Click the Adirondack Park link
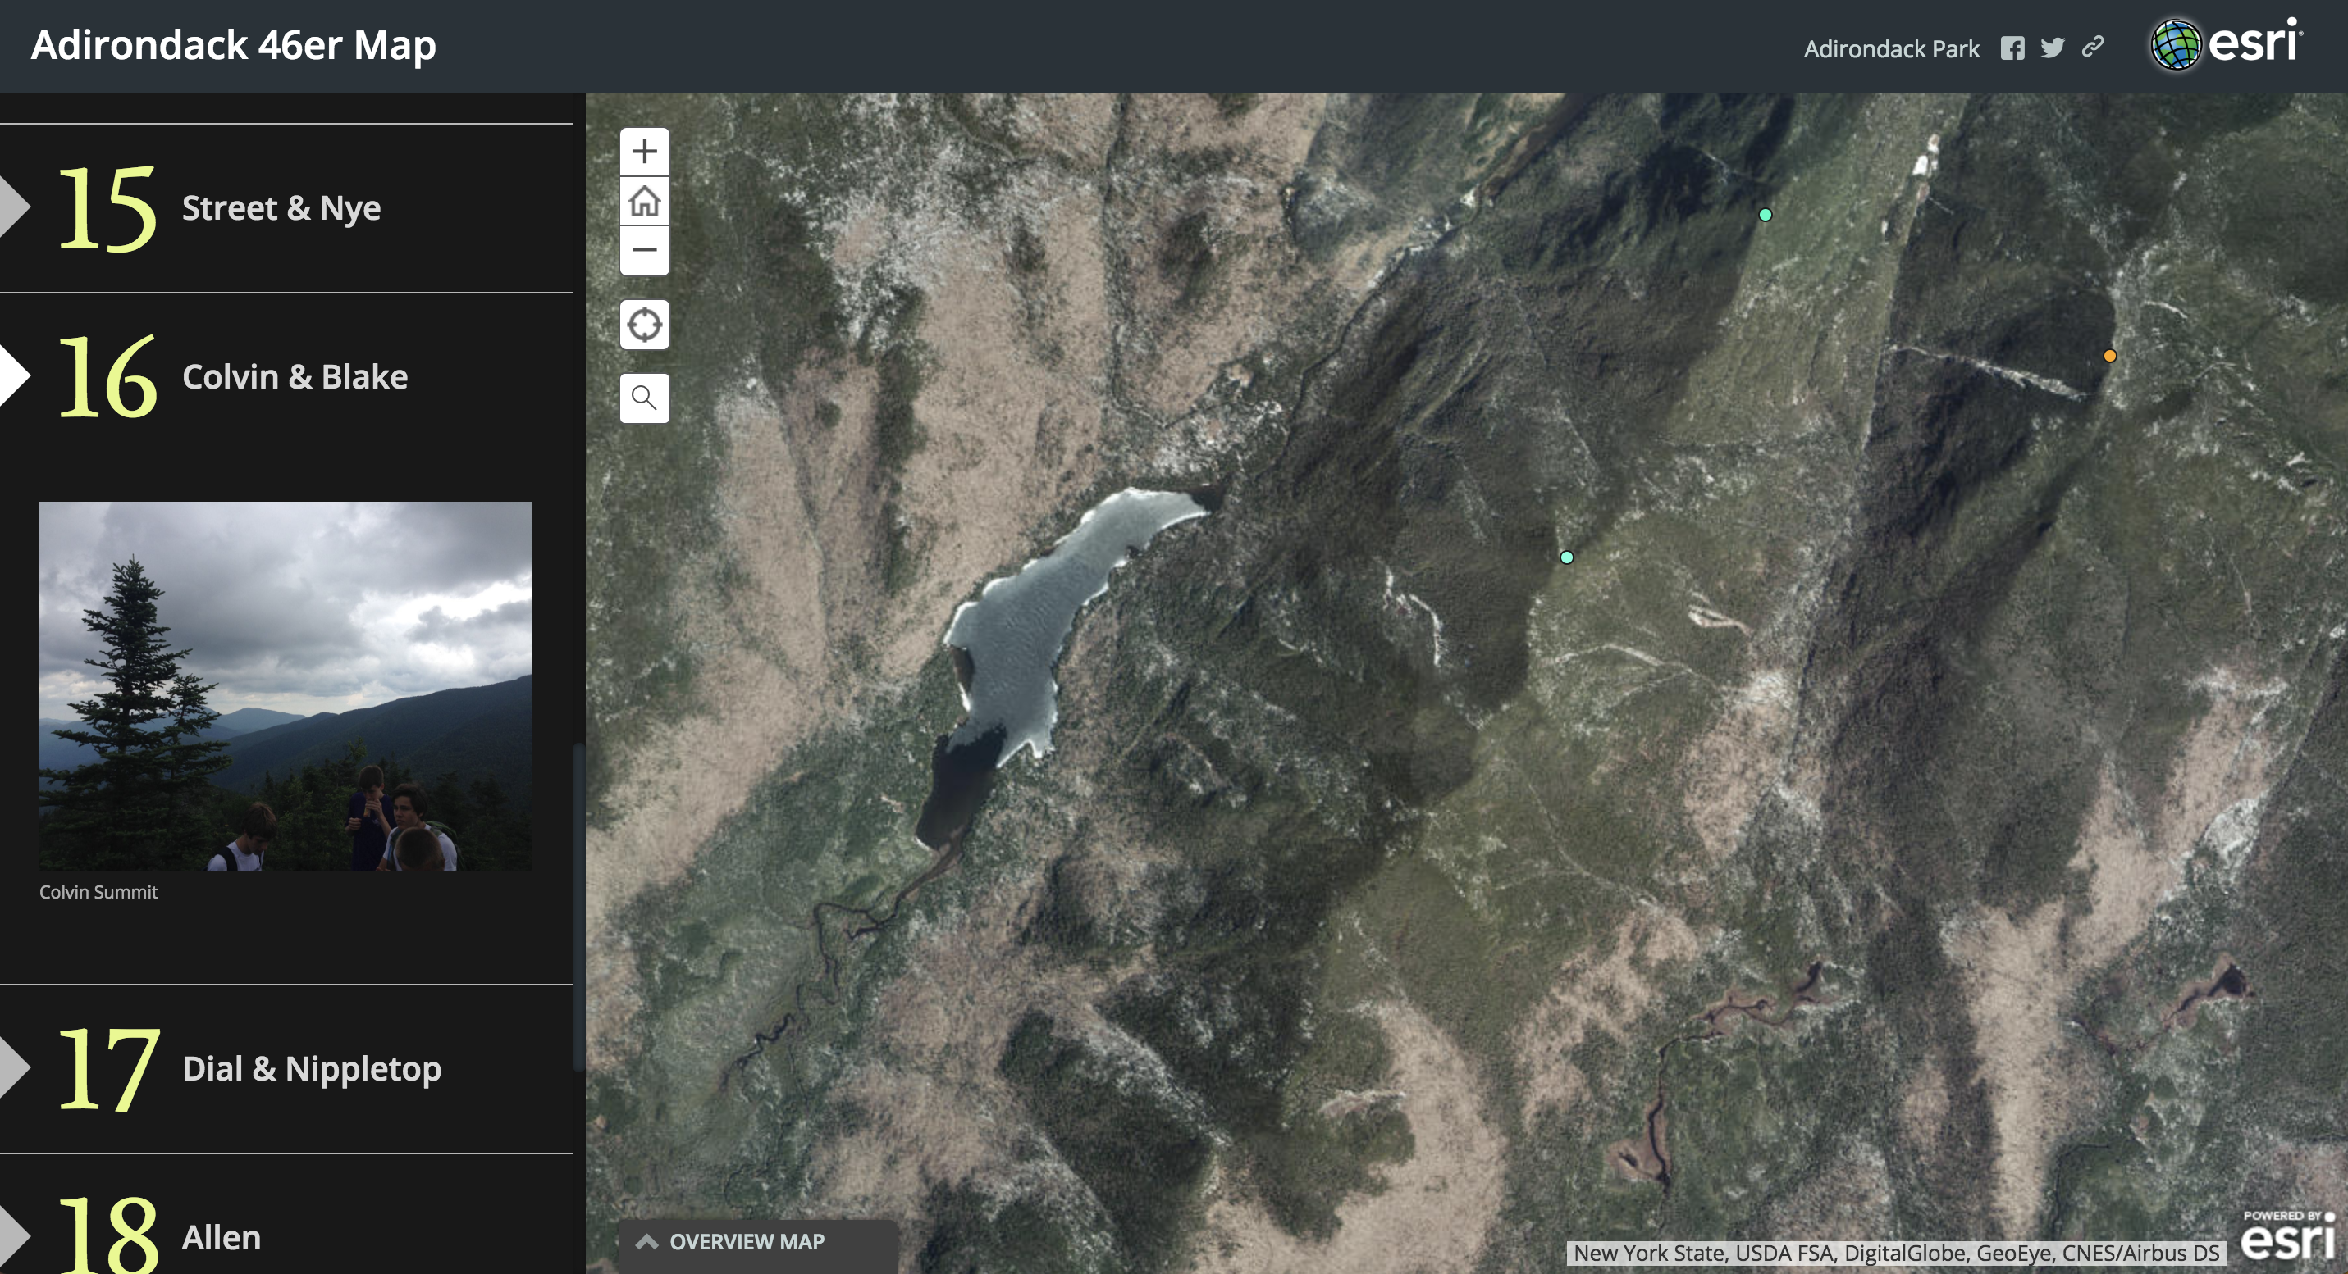 (x=1891, y=48)
